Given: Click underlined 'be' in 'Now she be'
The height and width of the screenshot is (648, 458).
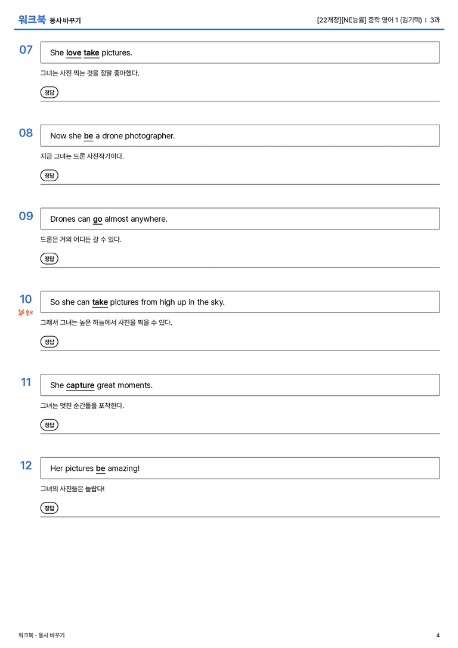Looking at the screenshot, I should point(88,136).
